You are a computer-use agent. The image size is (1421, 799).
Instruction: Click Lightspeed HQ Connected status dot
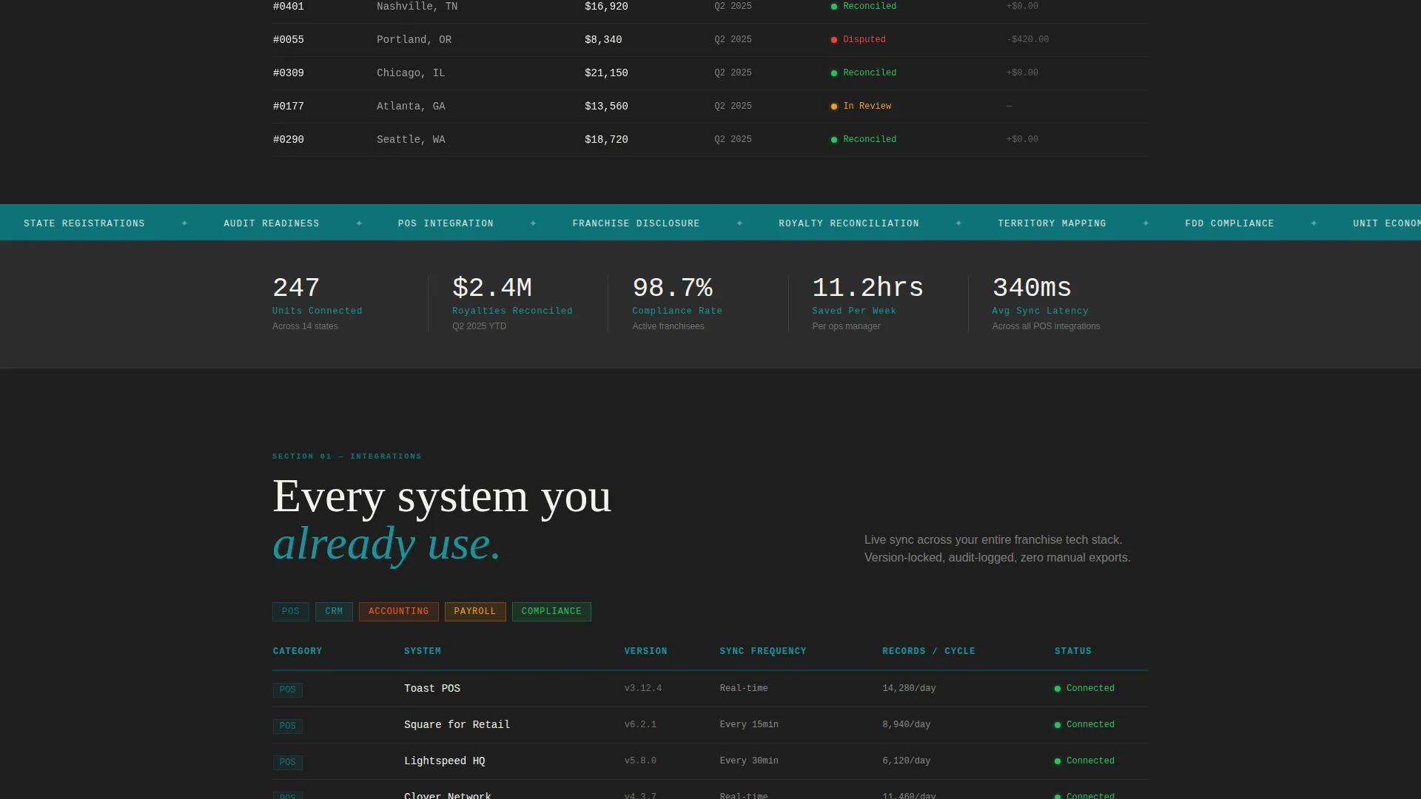click(x=1058, y=761)
